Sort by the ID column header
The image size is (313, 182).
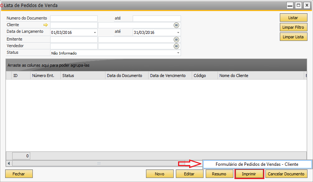pyautogui.click(x=21, y=76)
